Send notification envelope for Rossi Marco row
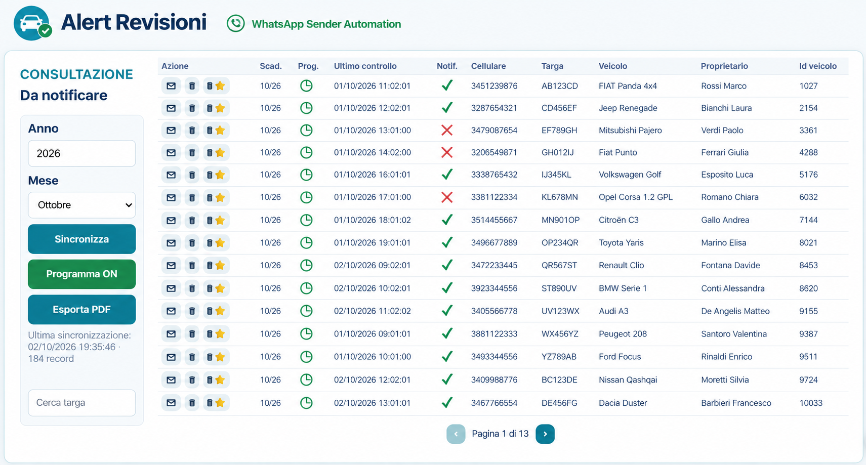866x465 pixels. (171, 86)
